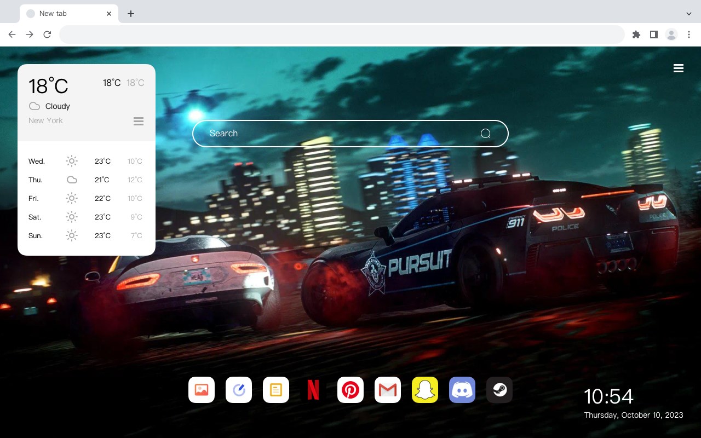Open the page hamburger menu
Image resolution: width=701 pixels, height=438 pixels.
679,68
